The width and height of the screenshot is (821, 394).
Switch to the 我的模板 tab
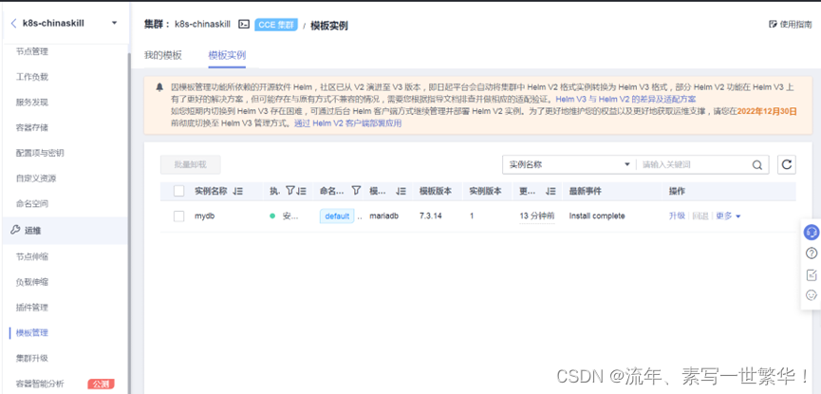[x=163, y=55]
